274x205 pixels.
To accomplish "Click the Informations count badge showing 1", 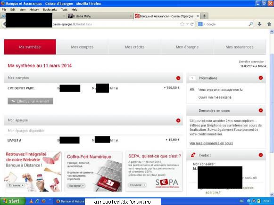I will coord(192,78).
